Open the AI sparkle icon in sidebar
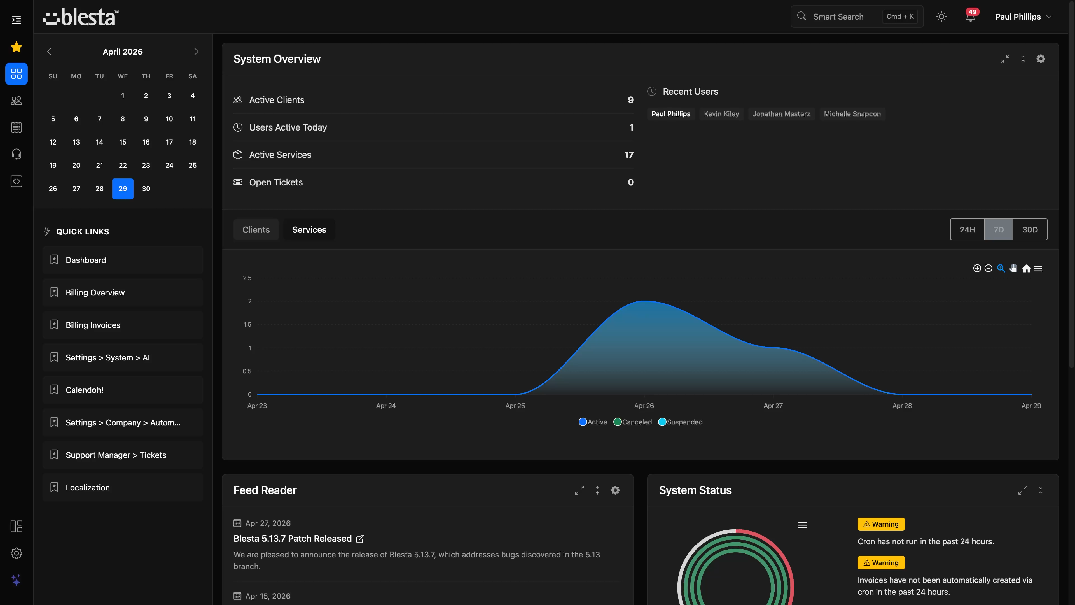 pos(16,580)
